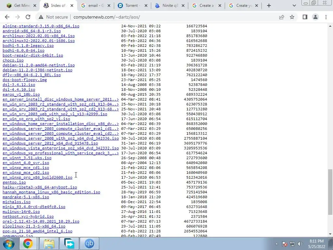Download archlinux-2022.02.01-x86_64.iso
The width and height of the screenshot is (333, 250).
[39, 36]
